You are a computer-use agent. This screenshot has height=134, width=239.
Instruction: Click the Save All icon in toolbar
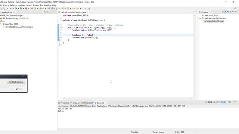pyautogui.click(x=4, y=9)
